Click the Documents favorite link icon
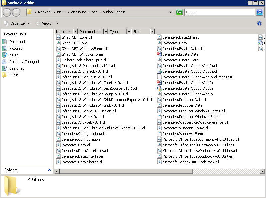 coord(4,42)
